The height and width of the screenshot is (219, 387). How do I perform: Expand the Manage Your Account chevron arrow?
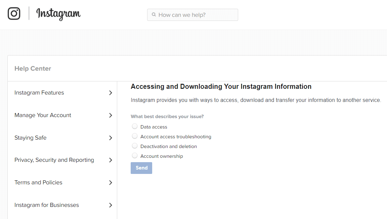111,115
